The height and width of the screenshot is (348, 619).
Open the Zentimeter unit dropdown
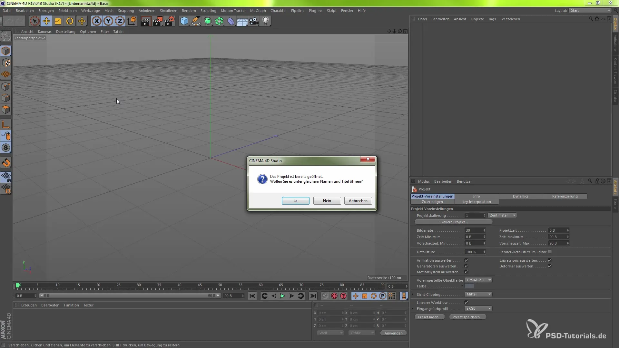pyautogui.click(x=502, y=215)
